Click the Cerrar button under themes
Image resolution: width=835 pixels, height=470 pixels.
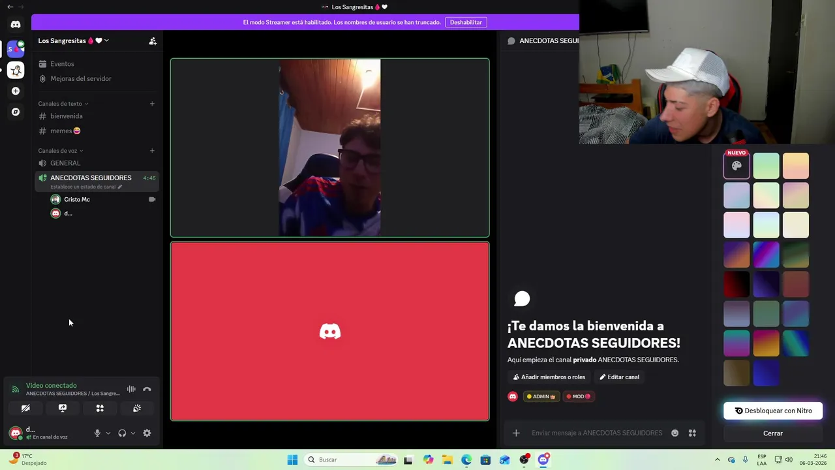coord(773,433)
